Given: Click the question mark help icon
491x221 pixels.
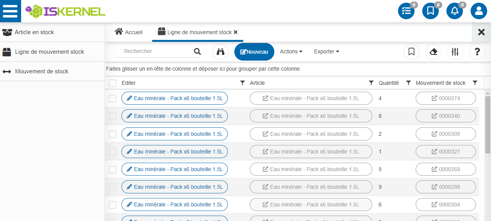Looking at the screenshot, I should coord(477,52).
